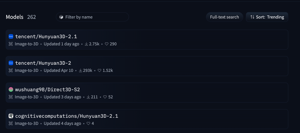Focus the Filter by name input

(x=92, y=17)
